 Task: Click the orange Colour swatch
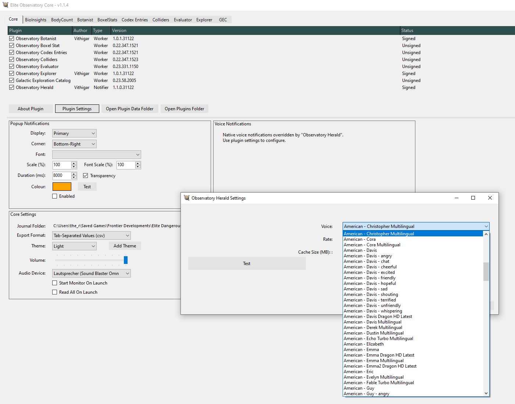(x=62, y=186)
